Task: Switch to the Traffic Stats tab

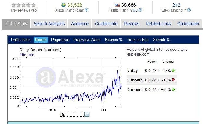Action: click(16, 24)
